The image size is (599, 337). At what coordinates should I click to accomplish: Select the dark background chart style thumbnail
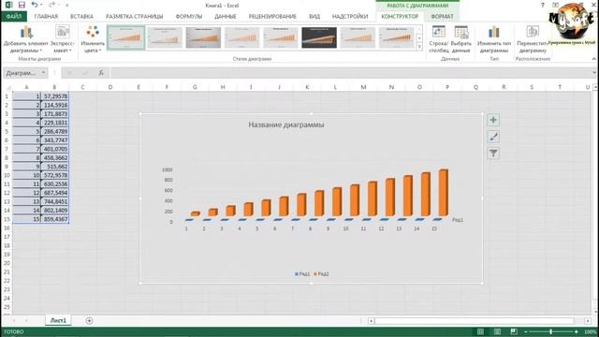click(x=319, y=37)
